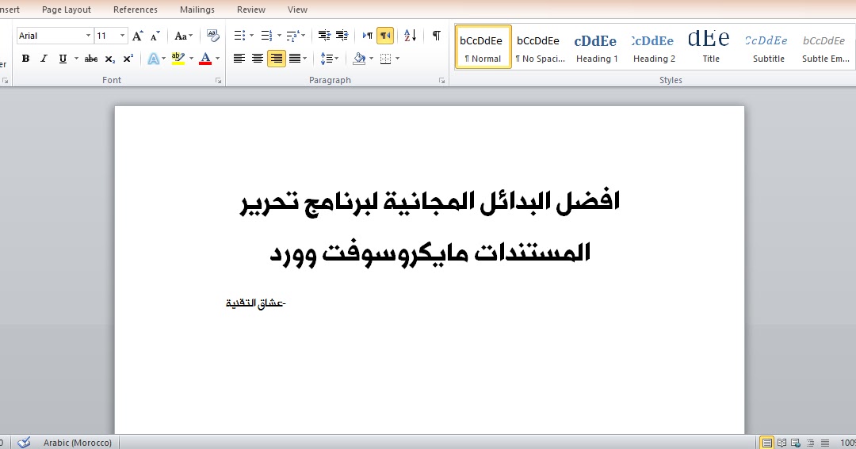Apply the Title style

[x=711, y=47]
